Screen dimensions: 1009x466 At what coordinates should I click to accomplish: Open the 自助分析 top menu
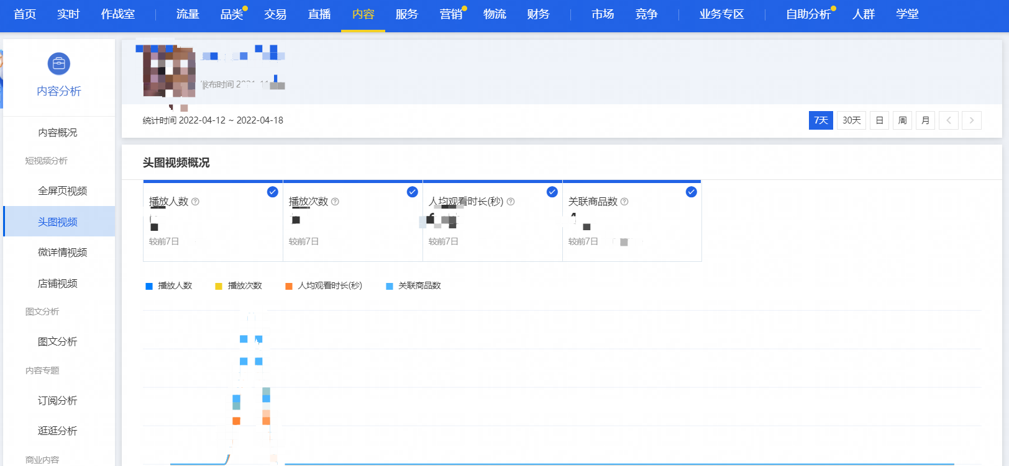[808, 14]
